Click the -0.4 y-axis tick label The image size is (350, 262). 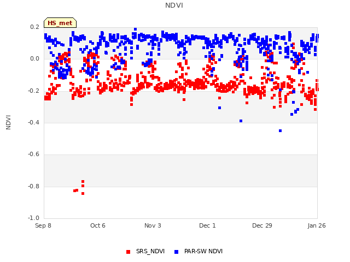click(33, 122)
